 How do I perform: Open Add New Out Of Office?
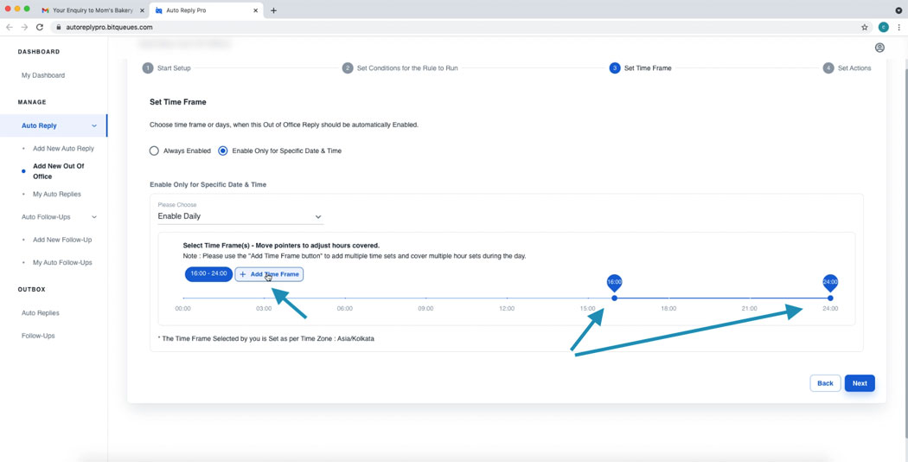click(x=59, y=171)
